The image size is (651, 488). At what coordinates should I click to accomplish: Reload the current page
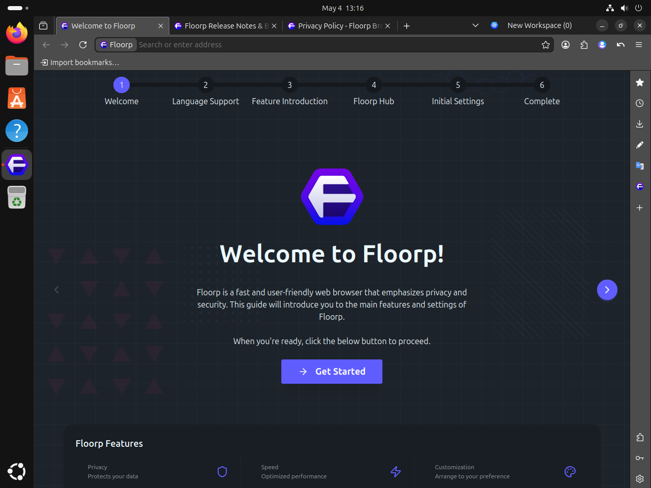click(x=83, y=45)
